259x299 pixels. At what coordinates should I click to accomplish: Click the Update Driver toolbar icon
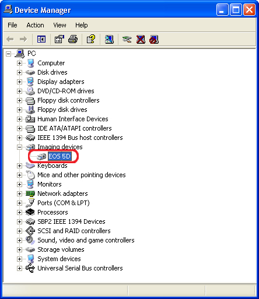127,40
